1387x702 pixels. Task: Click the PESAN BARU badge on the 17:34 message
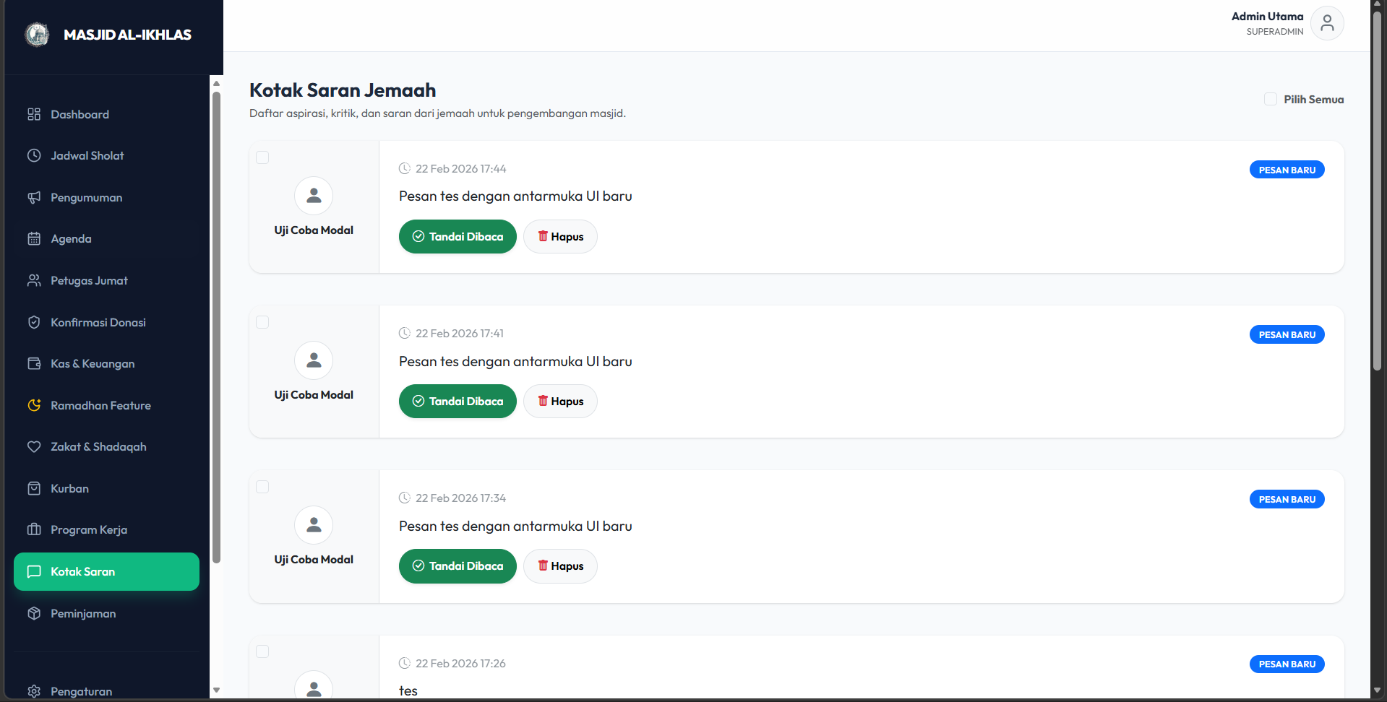1287,499
